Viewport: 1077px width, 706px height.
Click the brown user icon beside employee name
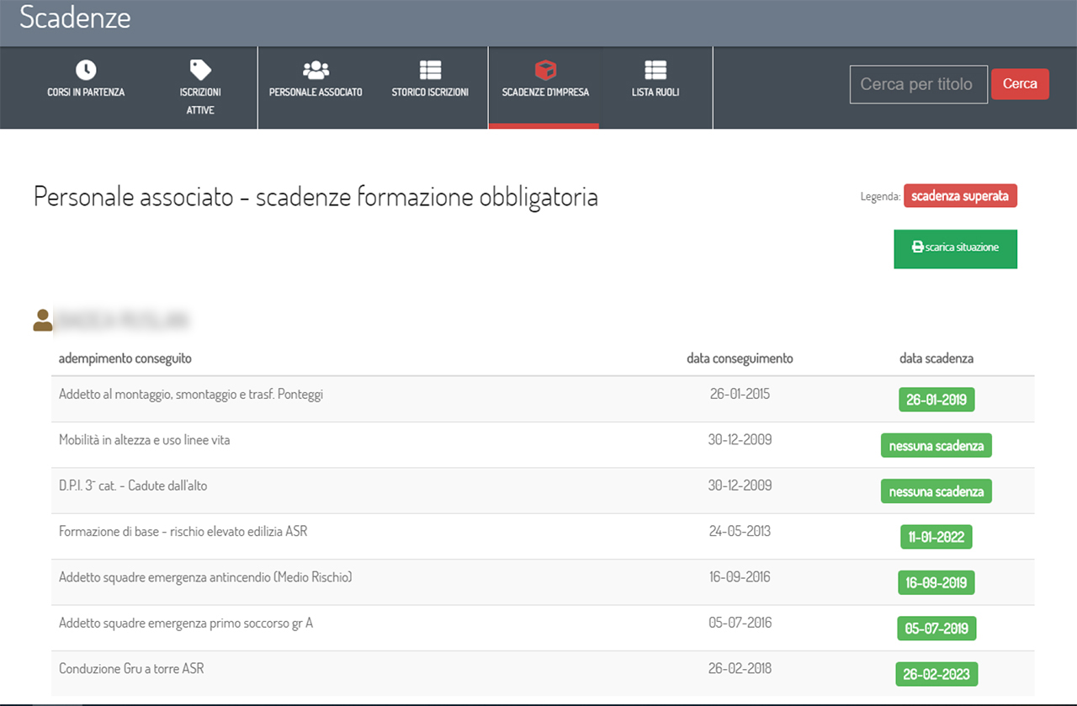tap(42, 321)
